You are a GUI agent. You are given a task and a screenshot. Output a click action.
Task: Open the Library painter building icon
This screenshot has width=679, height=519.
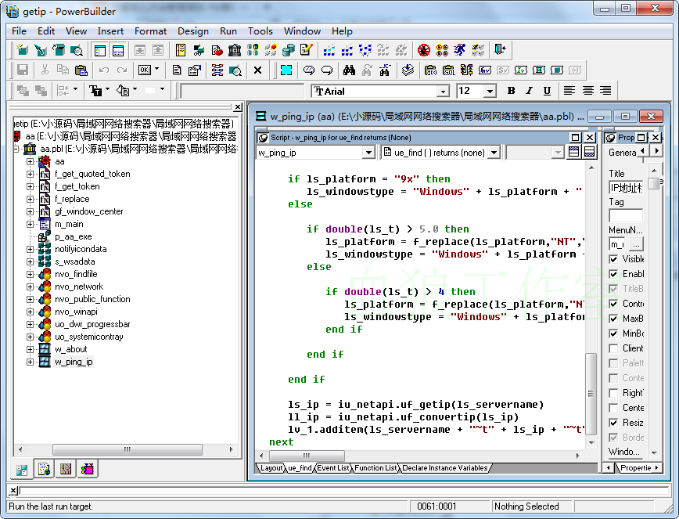tap(234, 50)
